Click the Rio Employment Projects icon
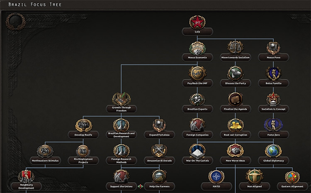The height and width of the screenshot is (193, 311). pyautogui.click(x=83, y=151)
